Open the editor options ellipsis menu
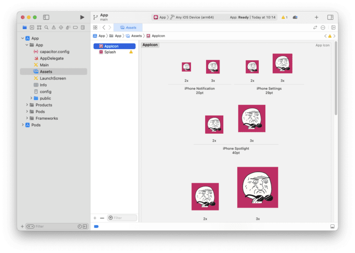The width and height of the screenshot is (355, 253). click(x=323, y=28)
